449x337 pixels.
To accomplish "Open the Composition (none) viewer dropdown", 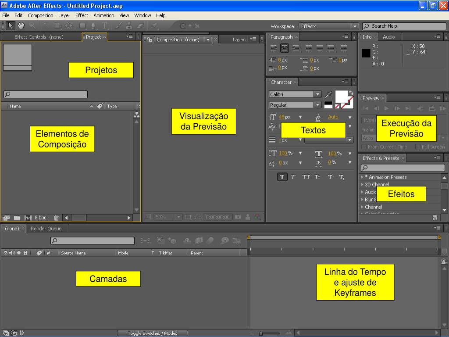I will 183,39.
